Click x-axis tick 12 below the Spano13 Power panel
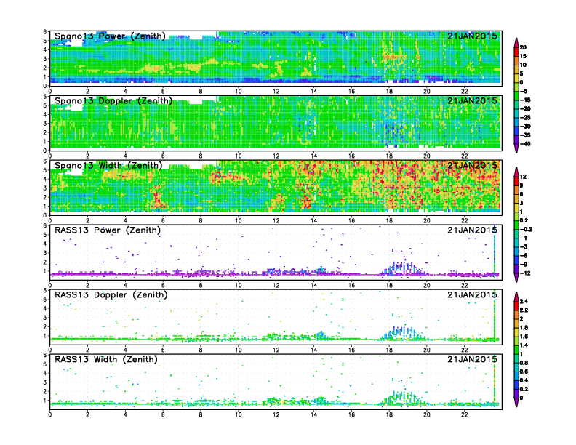This screenshot has width=576, height=445. (x=276, y=91)
